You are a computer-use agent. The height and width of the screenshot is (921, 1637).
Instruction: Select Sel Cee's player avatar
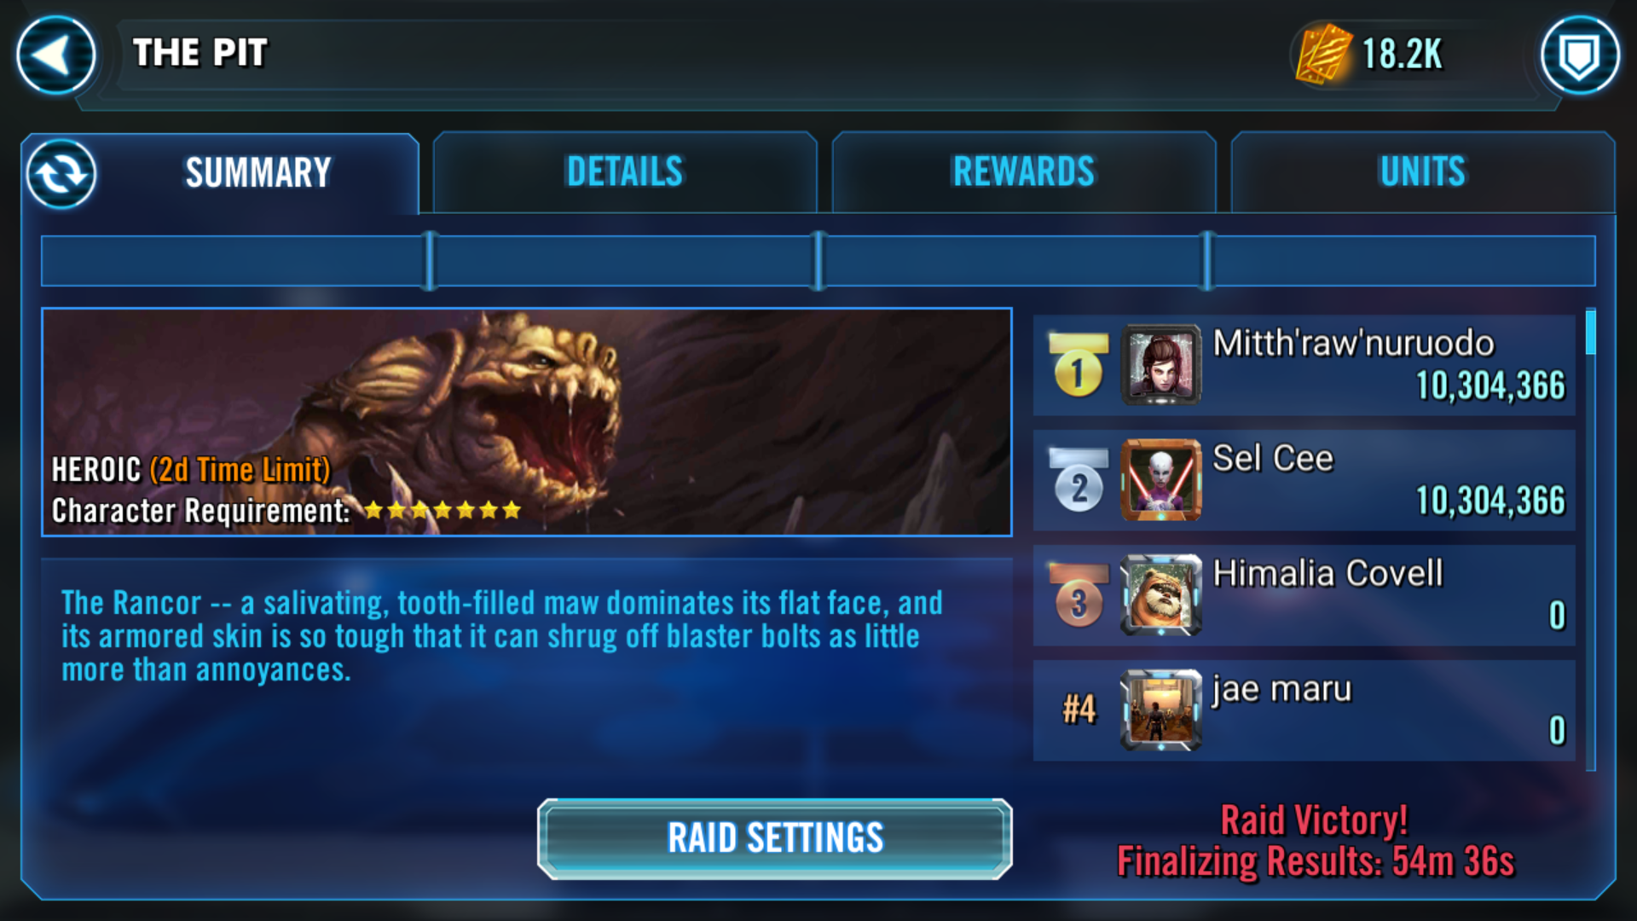(x=1160, y=480)
